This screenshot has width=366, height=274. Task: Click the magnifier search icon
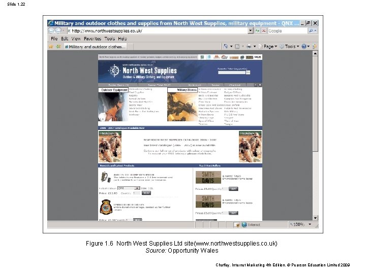coord(311,31)
